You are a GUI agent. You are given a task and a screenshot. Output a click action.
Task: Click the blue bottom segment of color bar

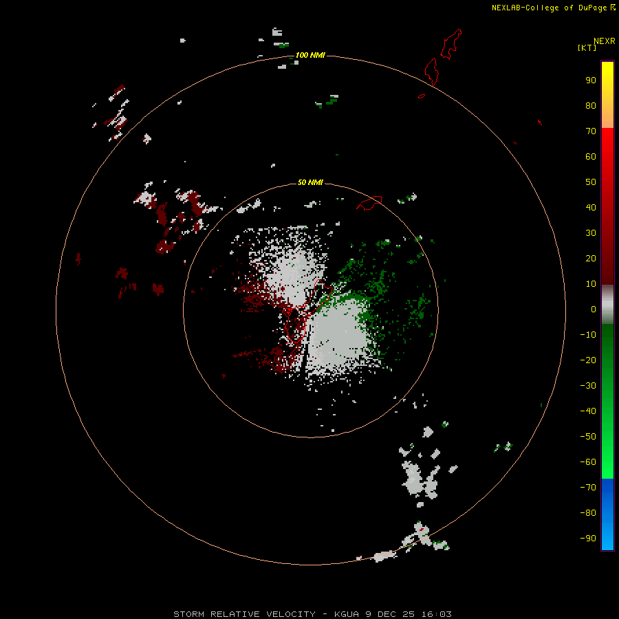(607, 514)
